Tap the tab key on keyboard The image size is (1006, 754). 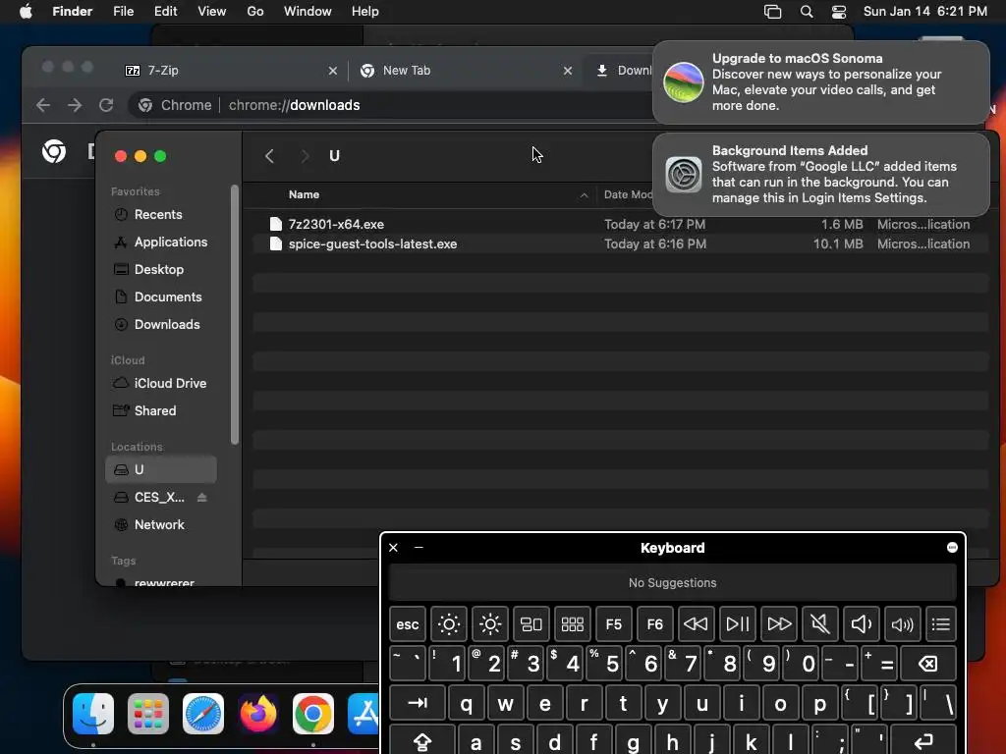[x=417, y=703]
